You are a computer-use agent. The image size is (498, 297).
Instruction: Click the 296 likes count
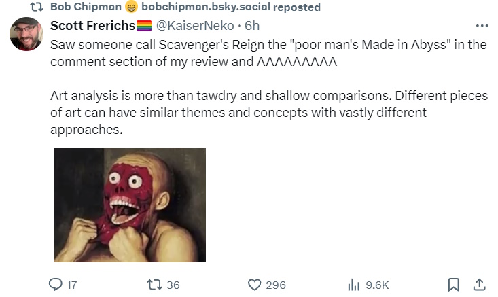[x=275, y=285]
